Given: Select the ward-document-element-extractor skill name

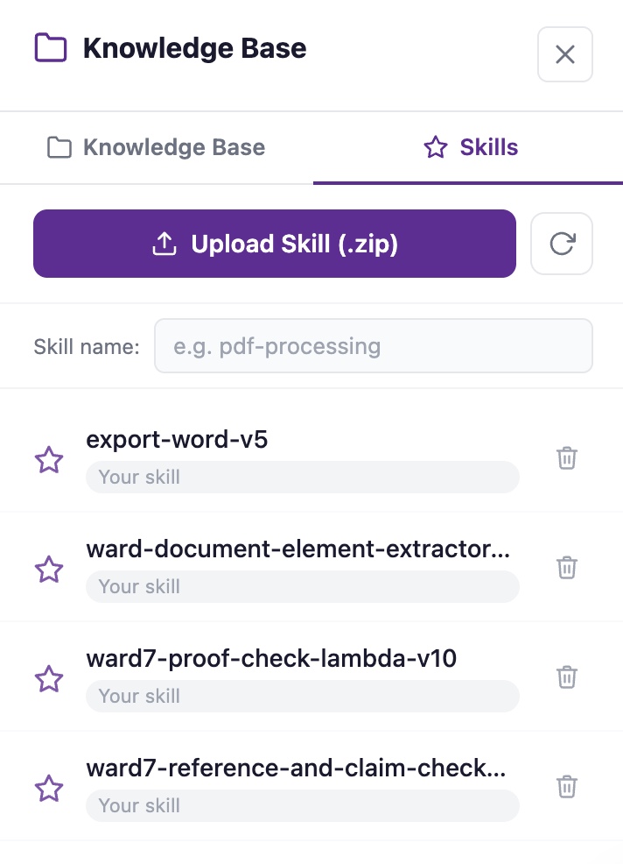Looking at the screenshot, I should click(298, 549).
